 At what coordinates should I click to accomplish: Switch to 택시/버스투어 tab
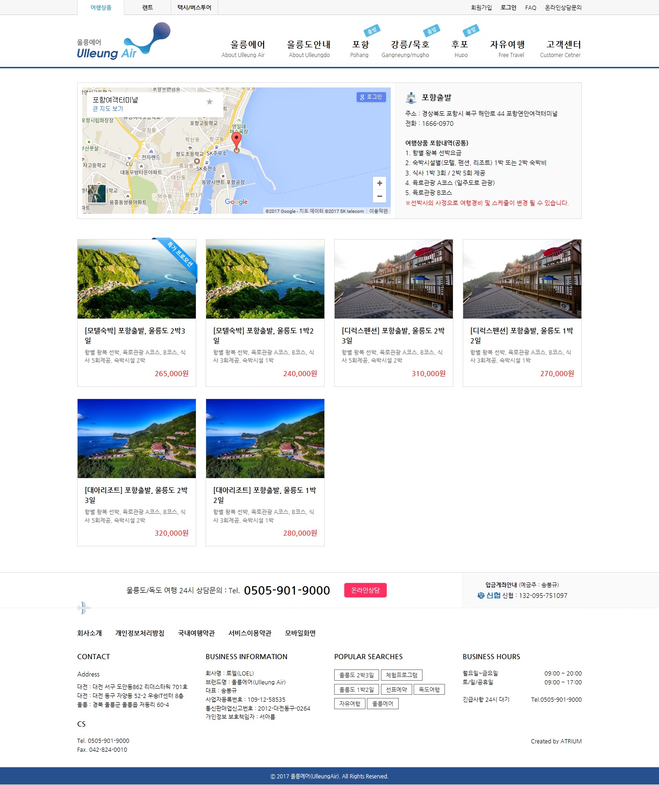pyautogui.click(x=194, y=7)
